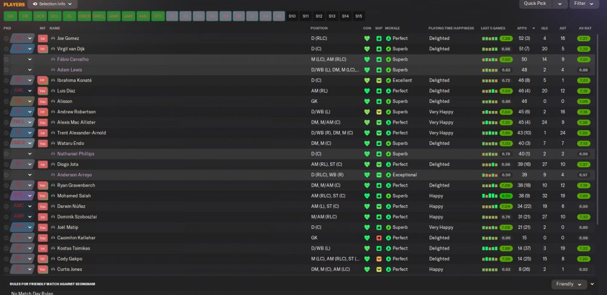Screen dimensions: 607x295
Task: Select the STC position slot at the top
Action: tap(158, 16)
